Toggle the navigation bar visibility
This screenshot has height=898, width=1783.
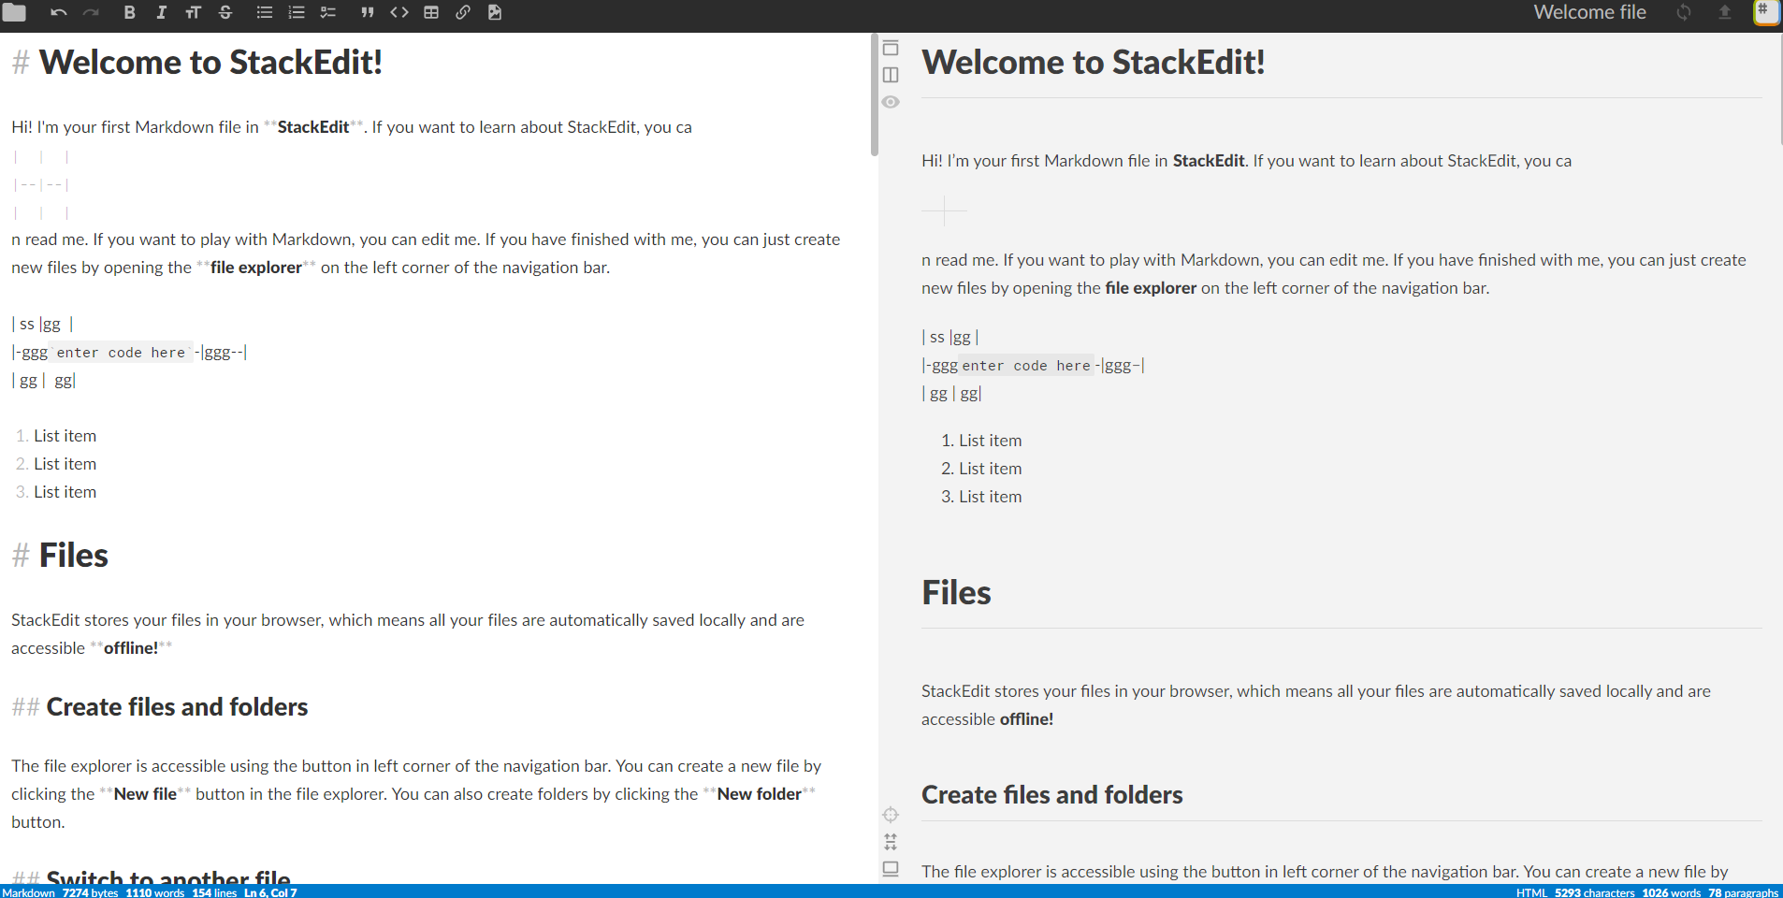pyautogui.click(x=890, y=47)
